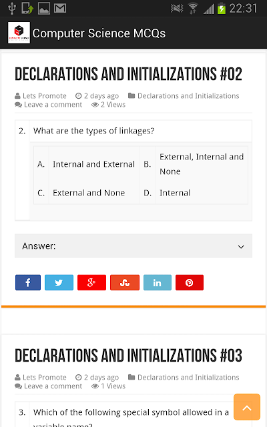Viewport: 267px width, 427px height.
Task: Share post on Facebook
Action: (x=28, y=282)
